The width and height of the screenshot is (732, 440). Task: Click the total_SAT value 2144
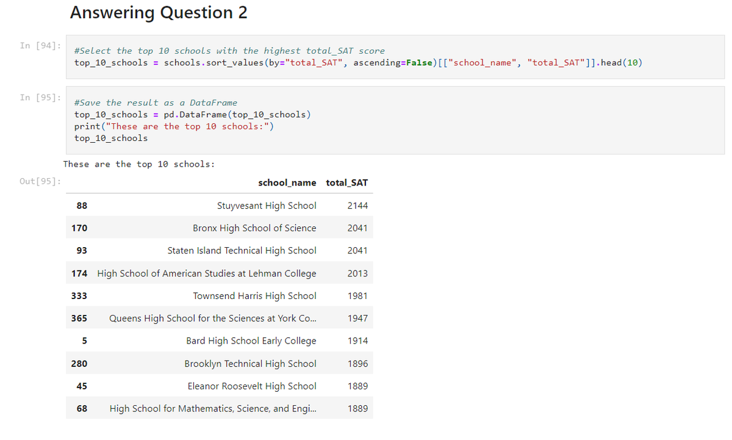357,206
